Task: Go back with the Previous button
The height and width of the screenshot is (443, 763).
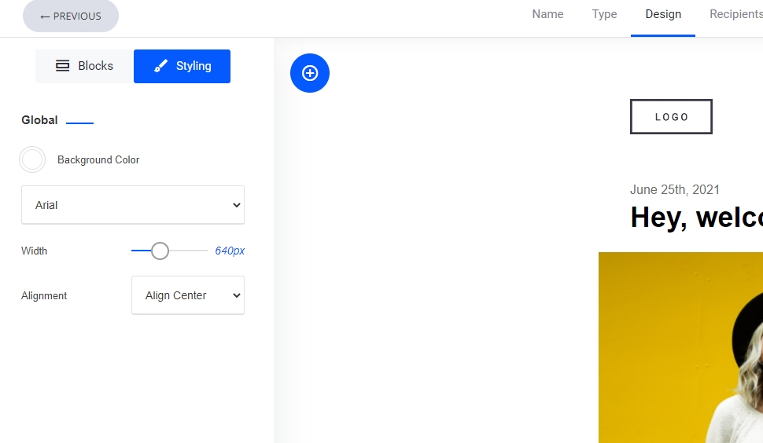Action: [71, 16]
